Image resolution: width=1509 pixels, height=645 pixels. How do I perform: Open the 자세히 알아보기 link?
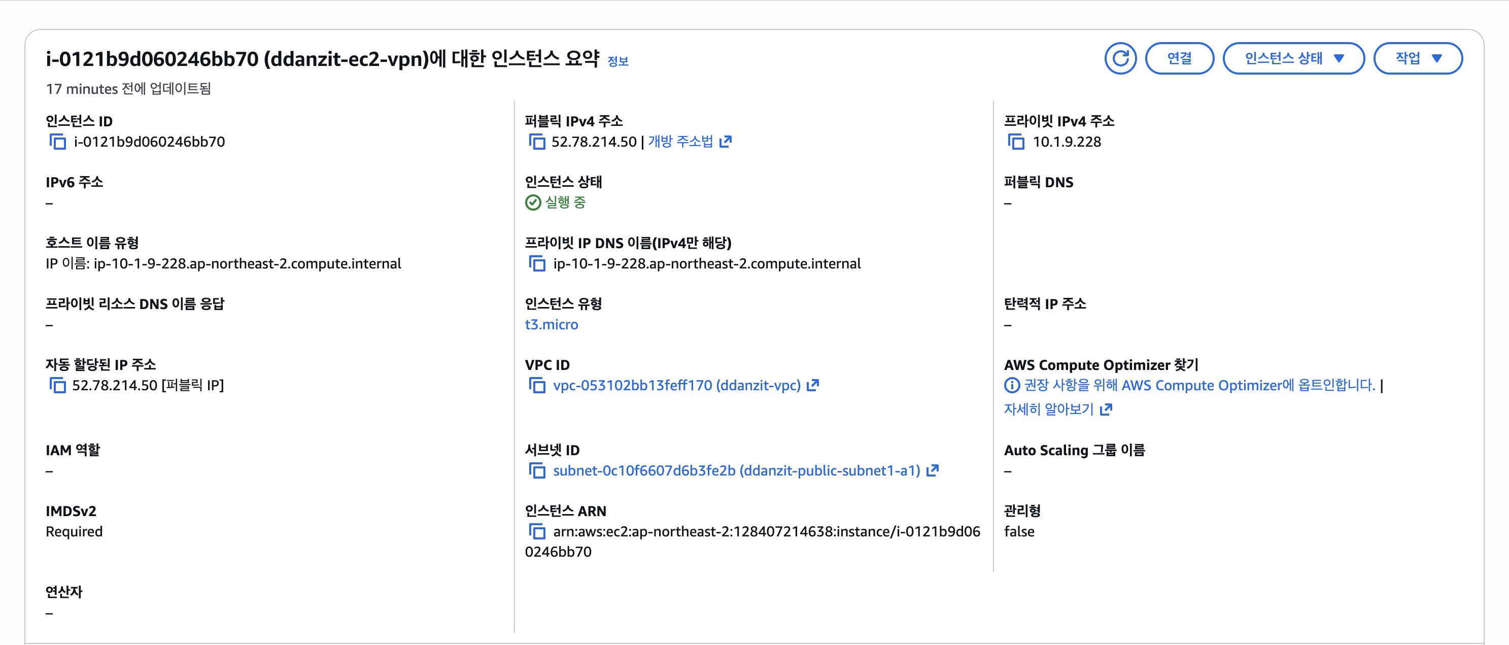pos(1049,409)
